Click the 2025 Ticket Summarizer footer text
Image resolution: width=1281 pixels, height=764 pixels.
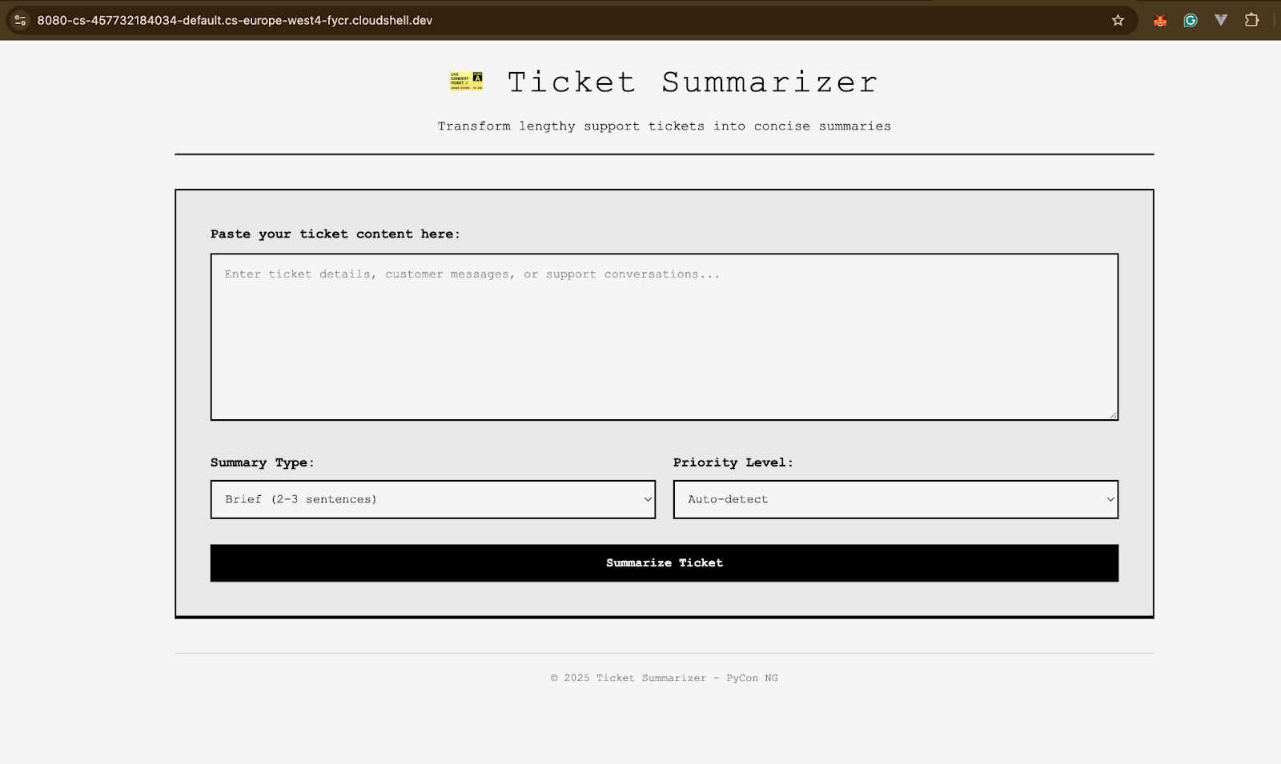click(x=664, y=678)
